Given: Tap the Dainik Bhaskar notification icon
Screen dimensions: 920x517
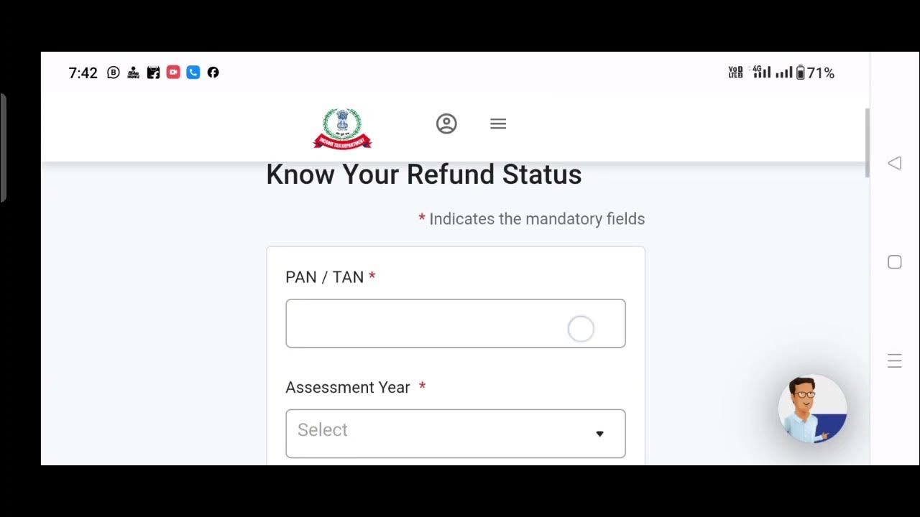Looking at the screenshot, I should (x=133, y=73).
